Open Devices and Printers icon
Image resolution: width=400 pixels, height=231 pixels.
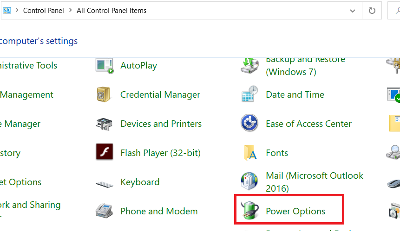point(105,124)
